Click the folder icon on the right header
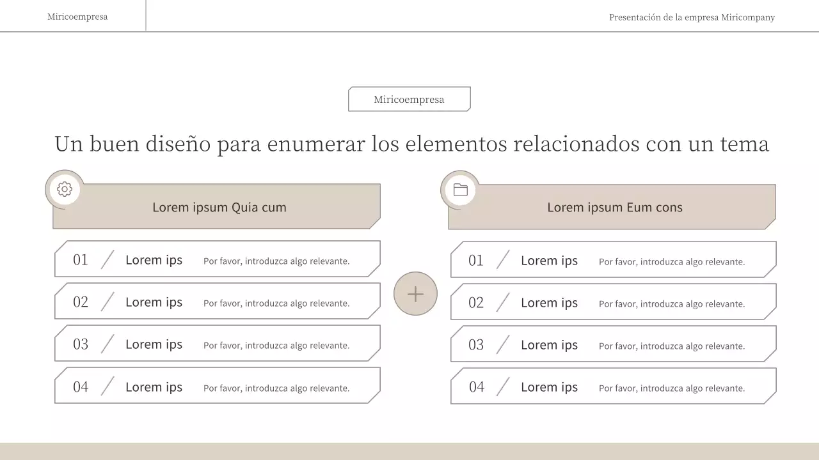 tap(460, 190)
